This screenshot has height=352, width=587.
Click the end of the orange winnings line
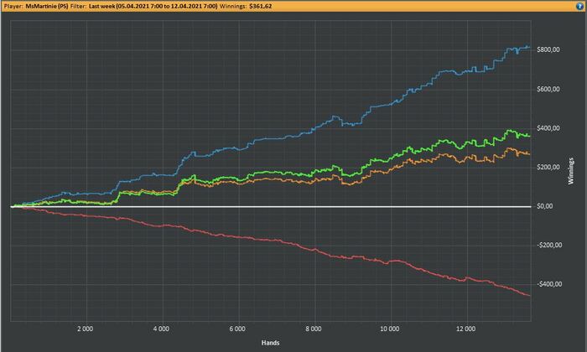(529, 154)
